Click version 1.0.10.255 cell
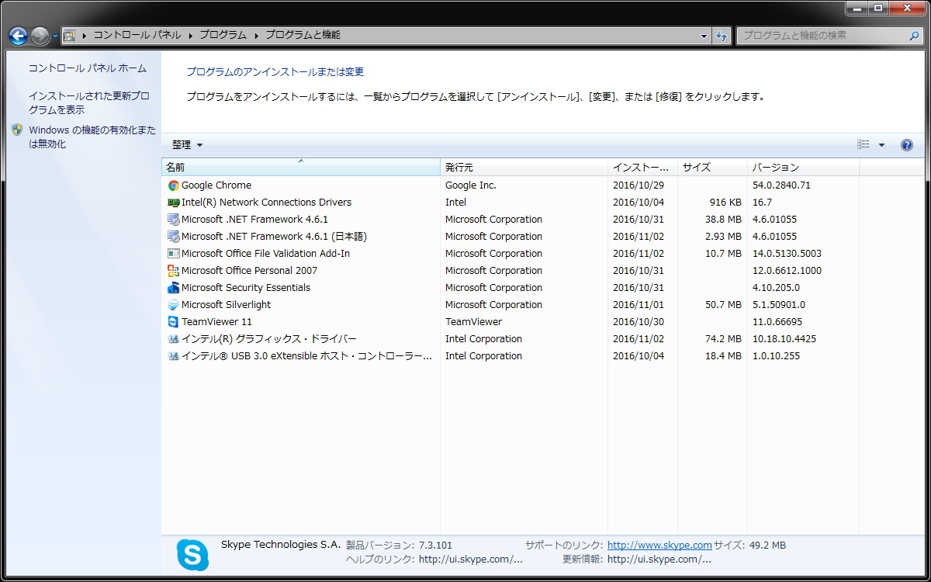This screenshot has width=931, height=582. point(776,356)
